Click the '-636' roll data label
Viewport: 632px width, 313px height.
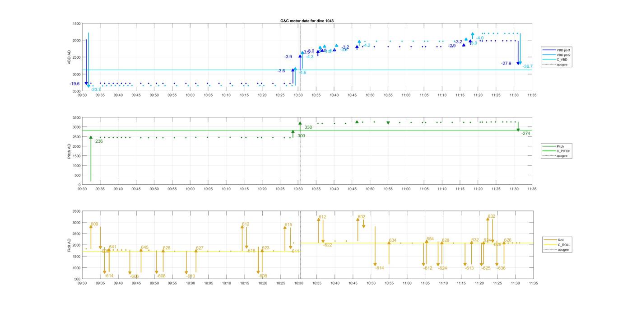tap(501, 268)
